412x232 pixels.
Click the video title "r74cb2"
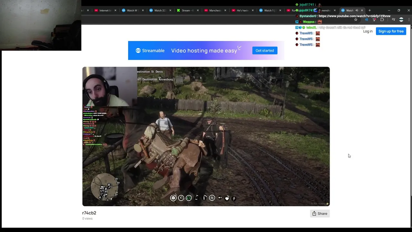89,213
